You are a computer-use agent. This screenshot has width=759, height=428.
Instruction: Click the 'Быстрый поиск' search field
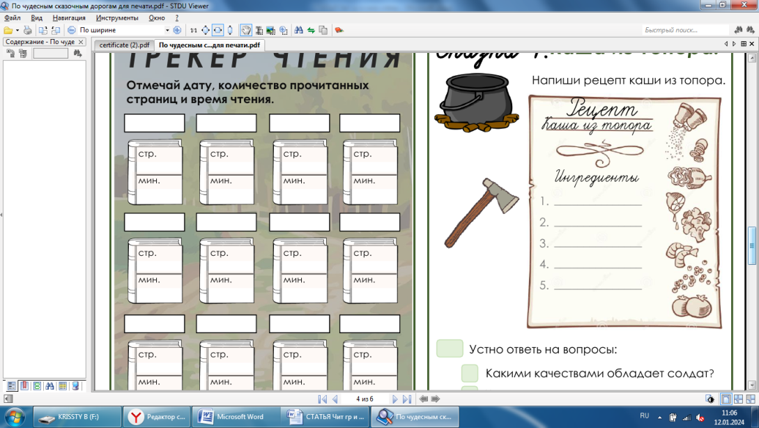point(682,30)
